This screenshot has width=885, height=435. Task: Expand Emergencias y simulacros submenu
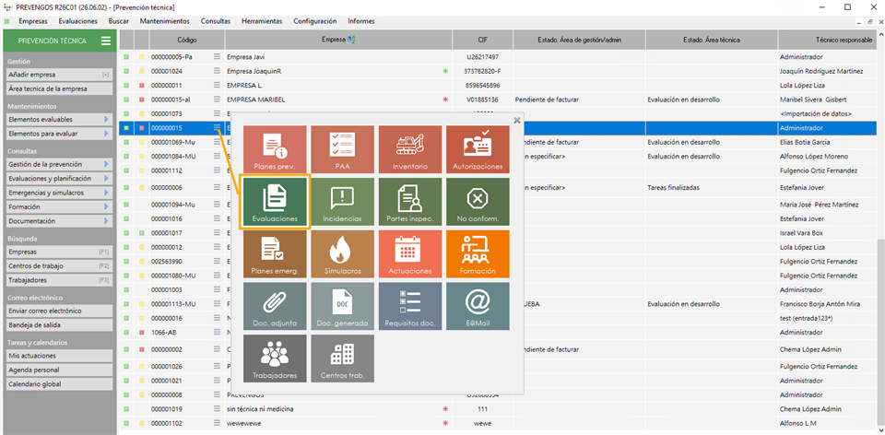click(105, 193)
